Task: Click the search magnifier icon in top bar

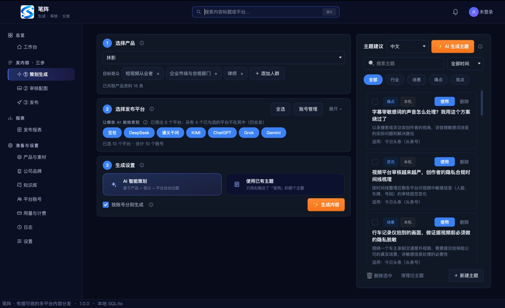Action: (199, 12)
